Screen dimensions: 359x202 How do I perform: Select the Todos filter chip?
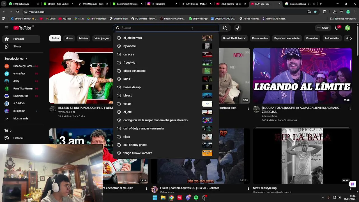(x=55, y=38)
